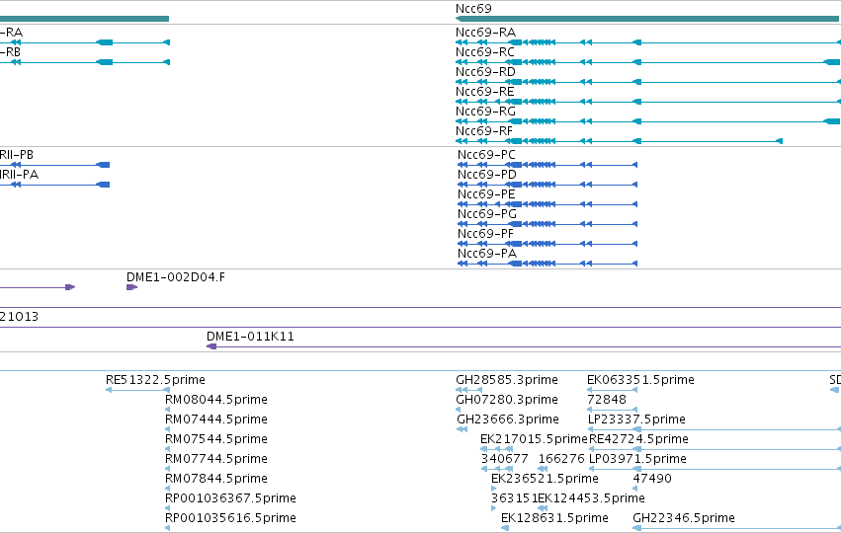
Task: Select the Ncc69-RF transcript label
Action: (484, 131)
